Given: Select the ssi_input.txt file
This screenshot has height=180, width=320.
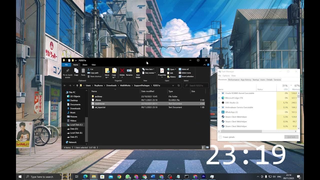Looking at the screenshot, I should click(148, 107).
